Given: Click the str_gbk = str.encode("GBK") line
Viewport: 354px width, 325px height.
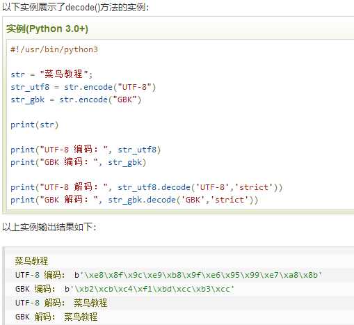Looking at the screenshot, I should 76,100.
